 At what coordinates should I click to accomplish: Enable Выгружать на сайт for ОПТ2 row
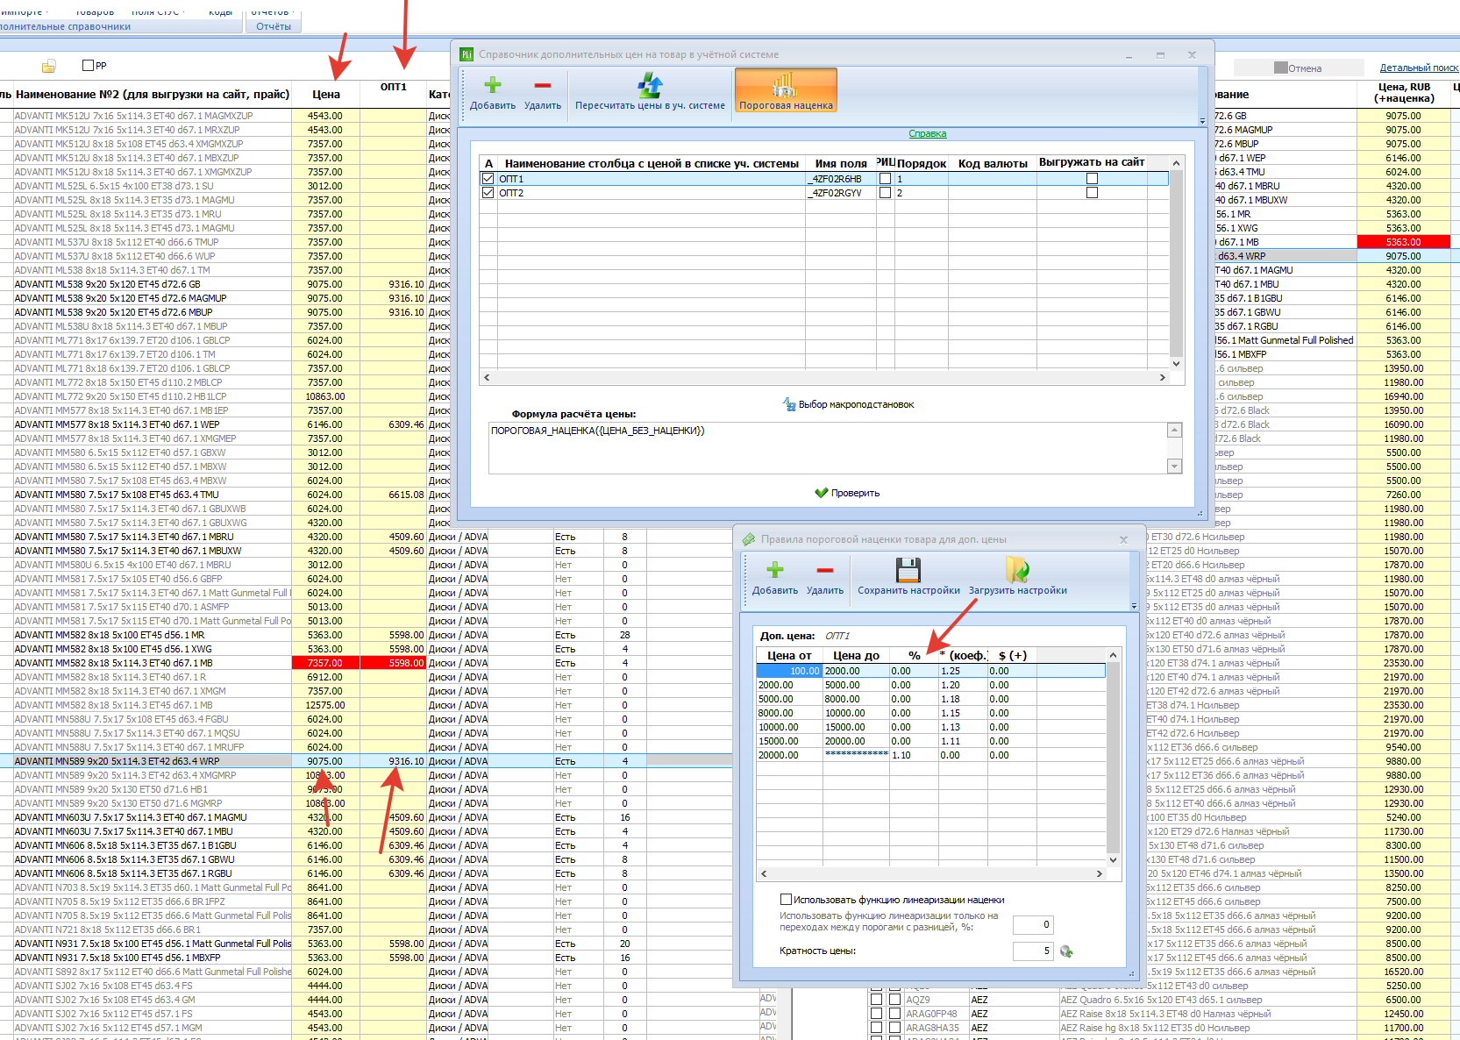click(1092, 193)
